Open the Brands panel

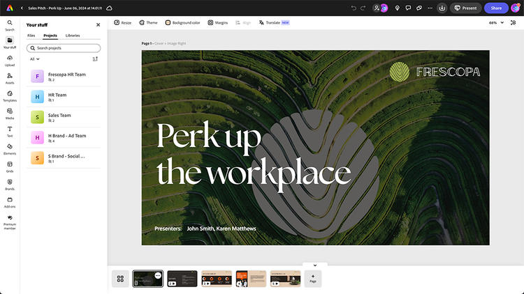(x=10, y=183)
